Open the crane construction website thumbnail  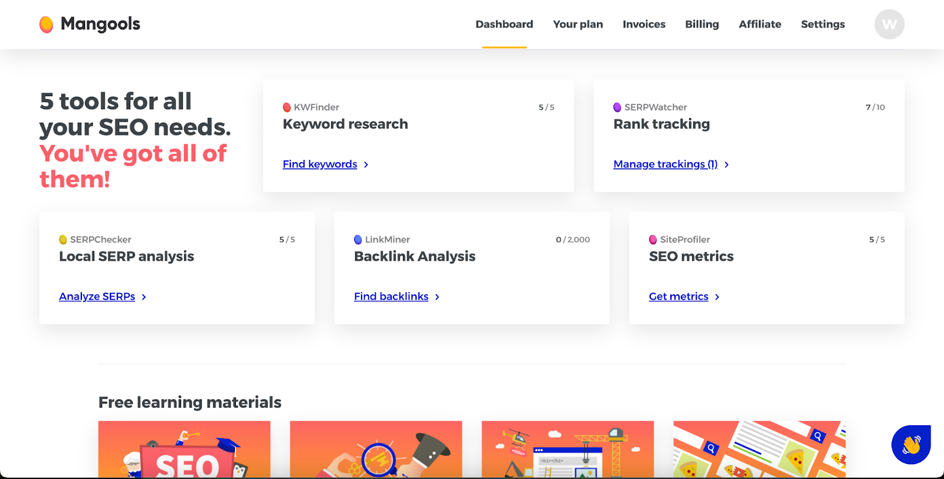pos(568,449)
